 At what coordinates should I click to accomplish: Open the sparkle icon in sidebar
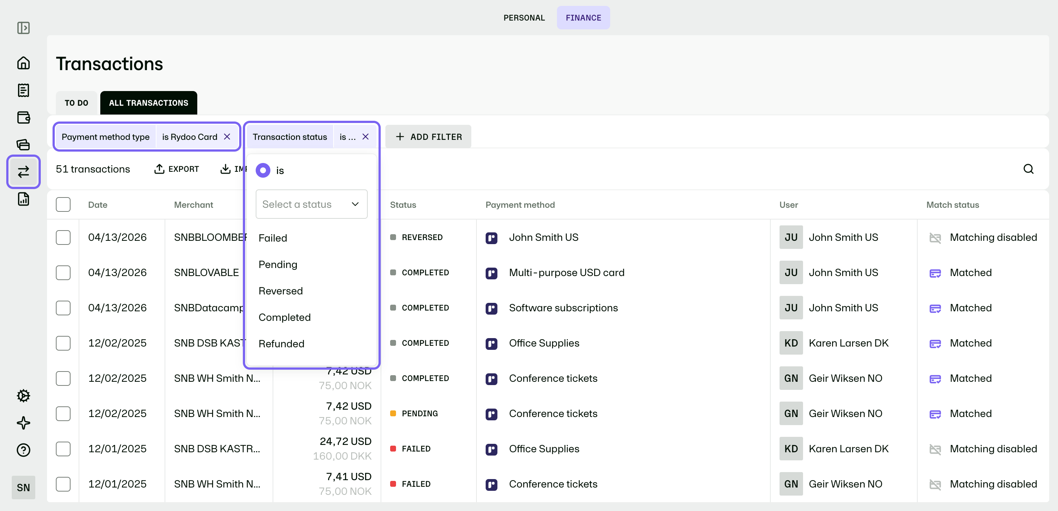point(24,423)
